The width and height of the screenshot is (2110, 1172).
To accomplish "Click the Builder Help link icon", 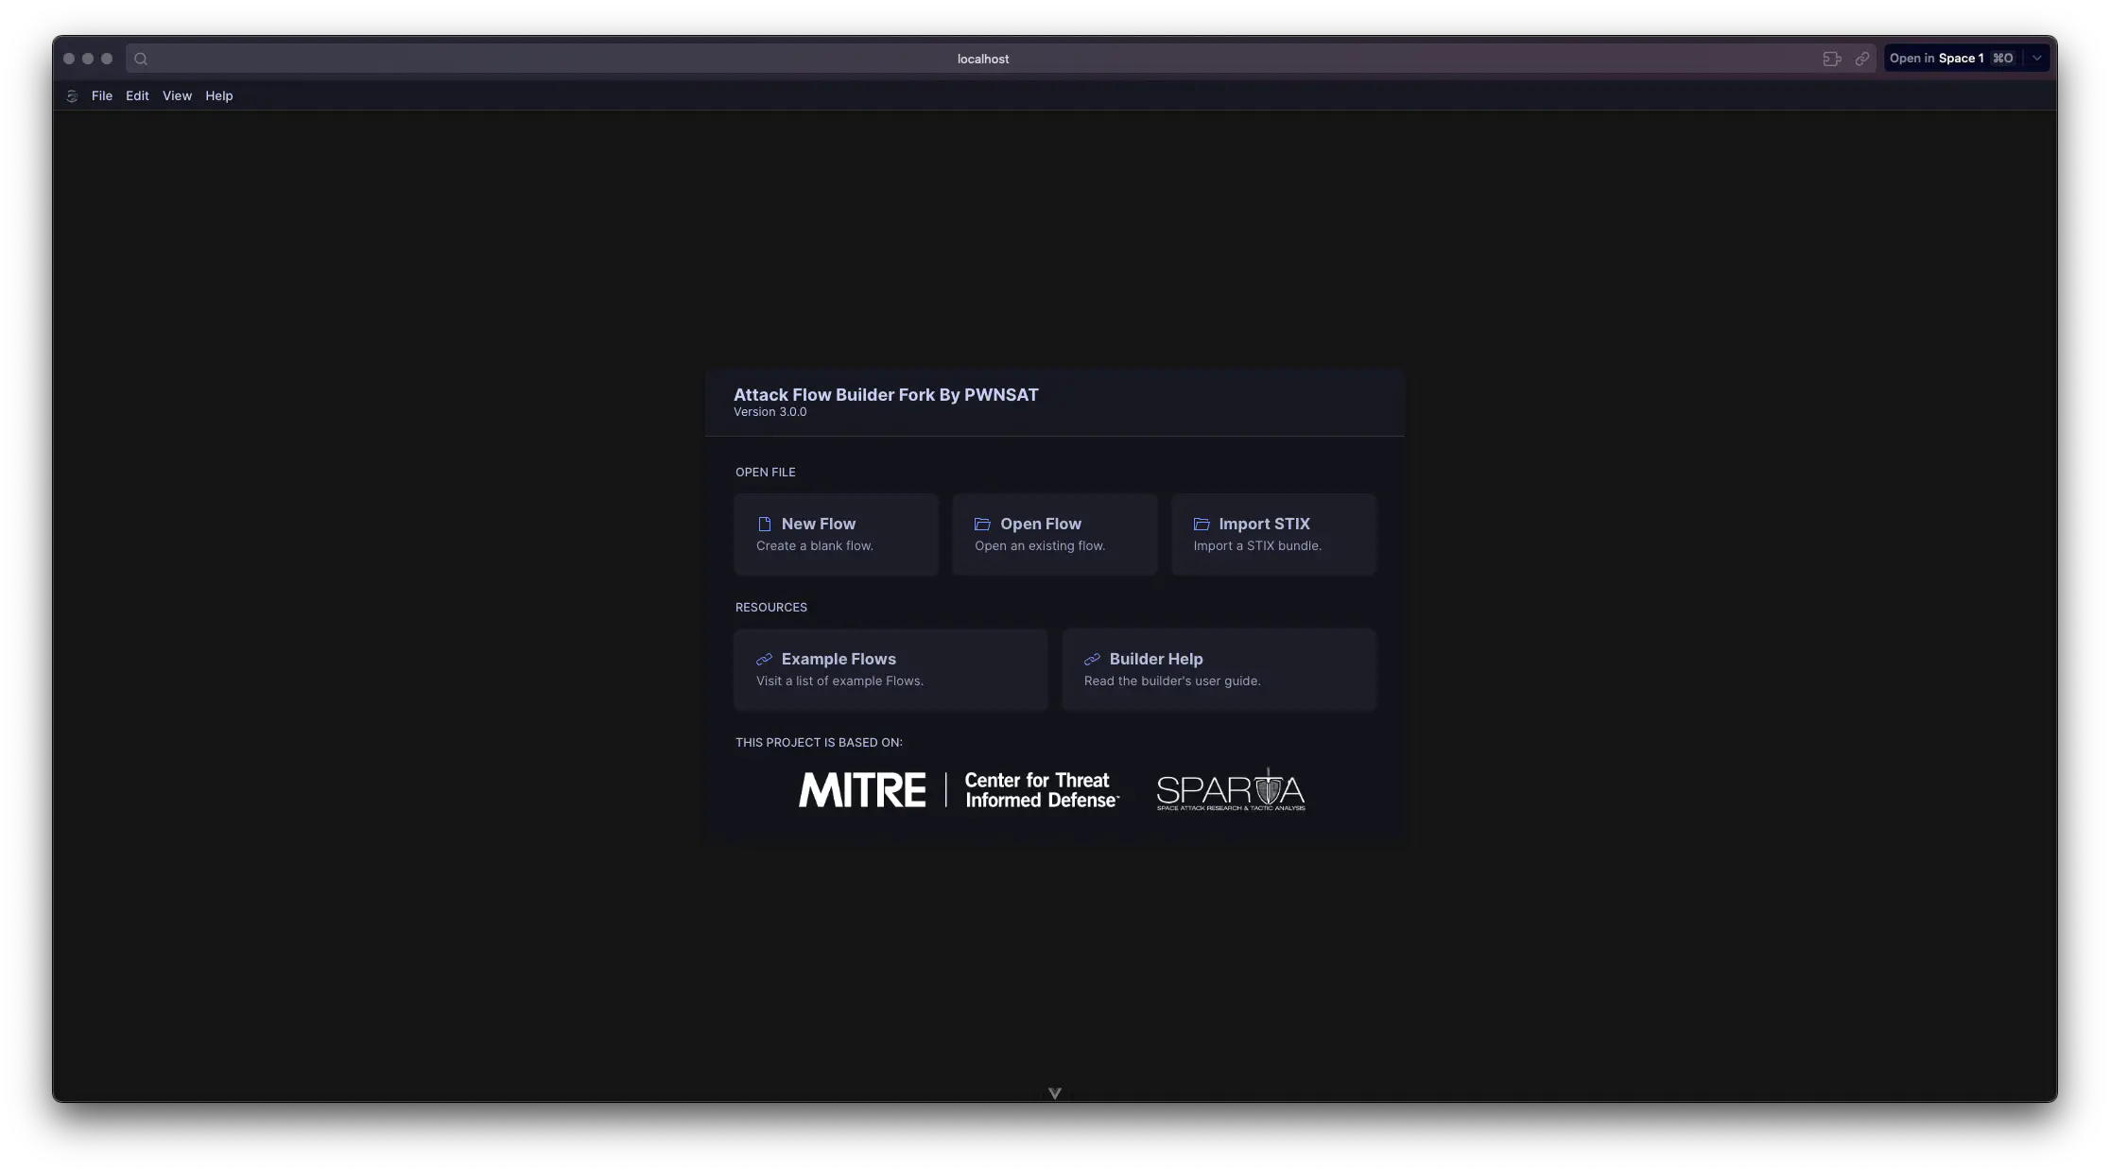I will (x=1092, y=659).
